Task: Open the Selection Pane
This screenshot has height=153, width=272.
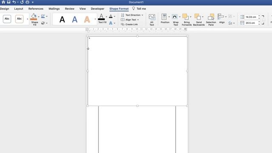Action: pos(211,20)
